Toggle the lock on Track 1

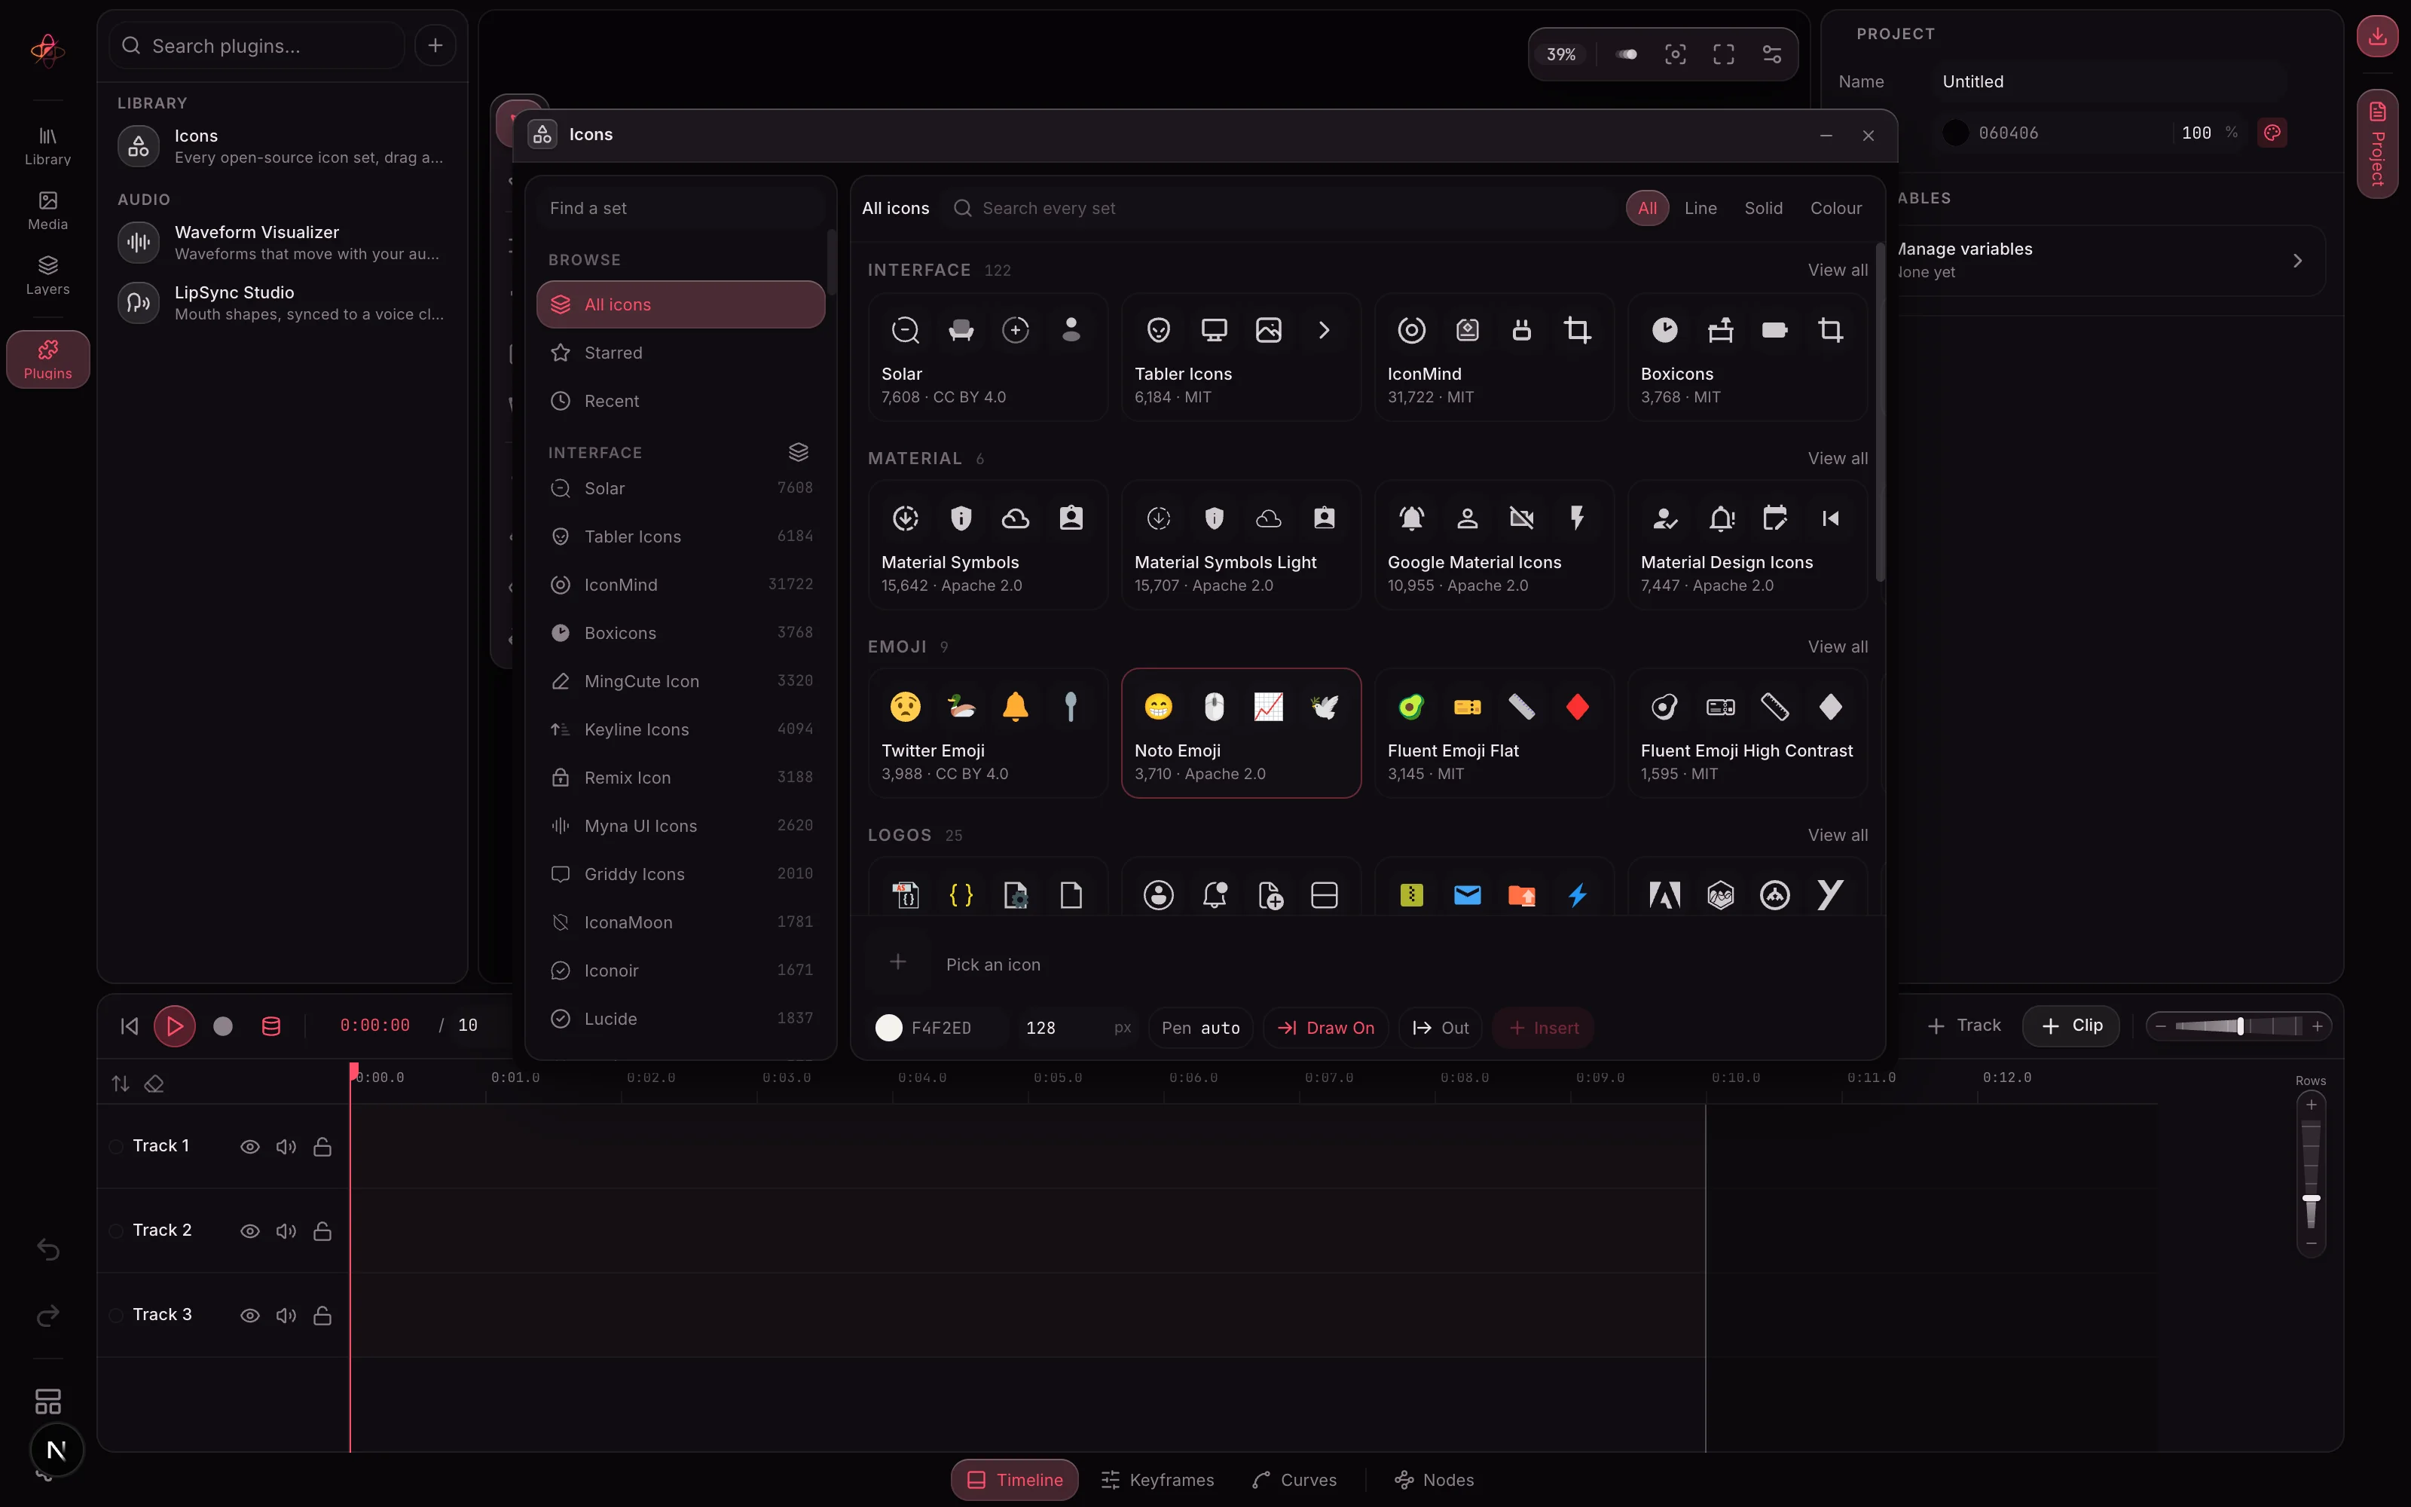tap(322, 1147)
